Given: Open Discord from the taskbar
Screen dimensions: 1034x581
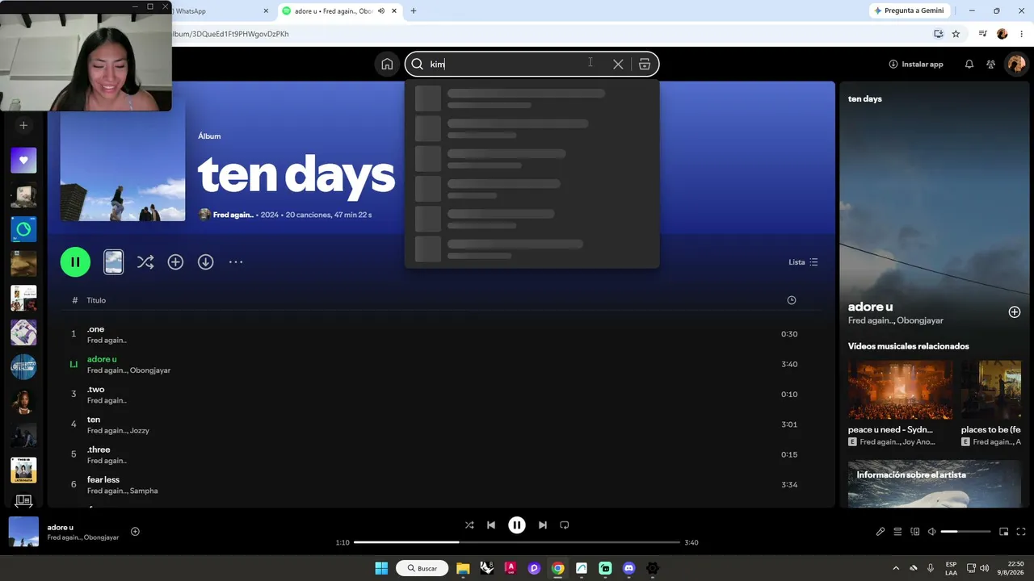Looking at the screenshot, I should tap(629, 568).
